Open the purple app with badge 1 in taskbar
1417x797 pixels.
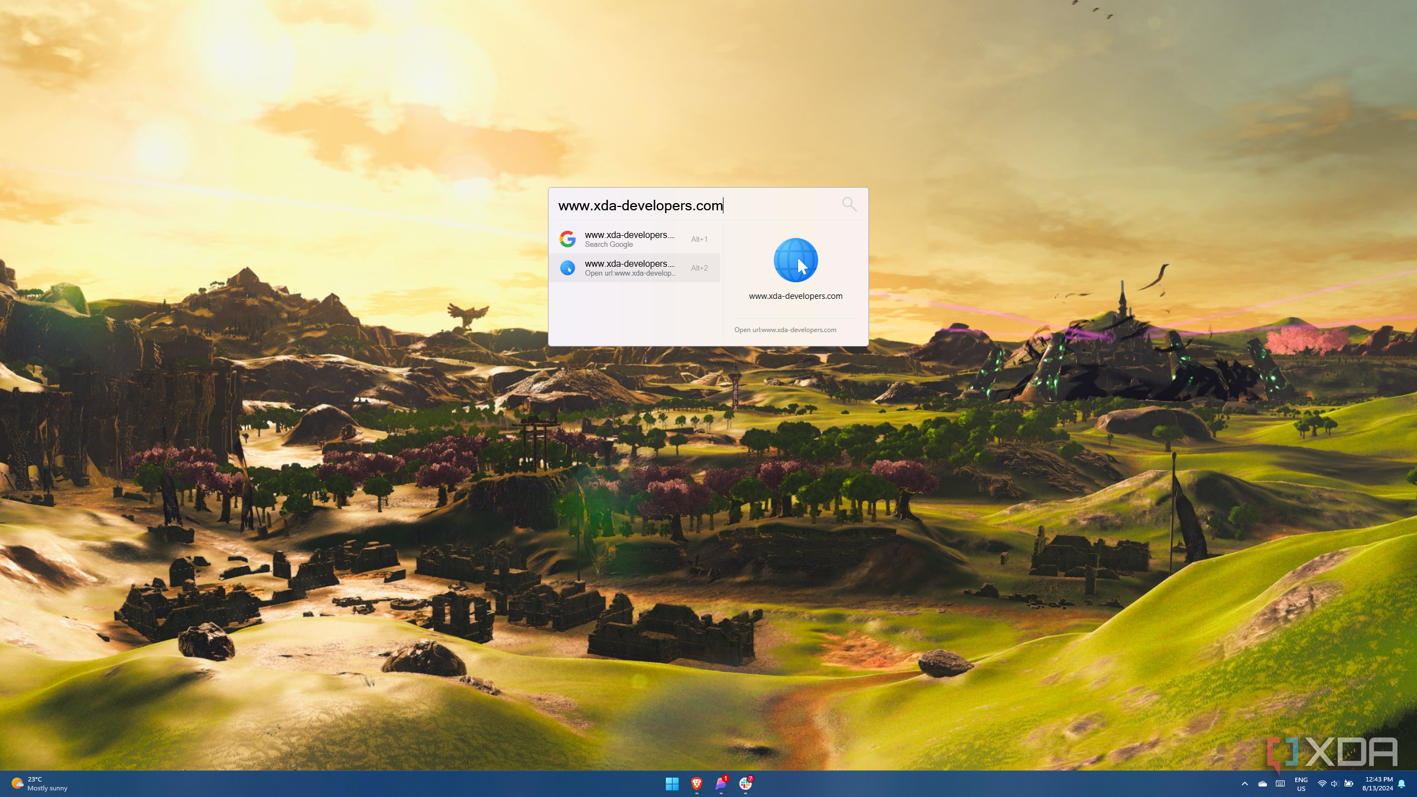tap(721, 784)
